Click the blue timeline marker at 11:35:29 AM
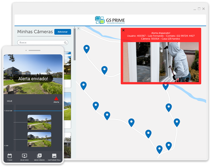The image size is (210, 168). point(38,111)
